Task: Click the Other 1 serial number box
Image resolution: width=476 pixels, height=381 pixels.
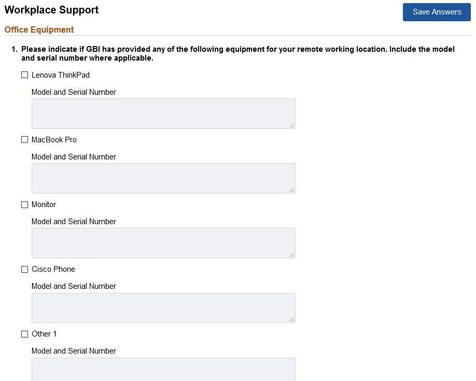Action: pos(163,370)
